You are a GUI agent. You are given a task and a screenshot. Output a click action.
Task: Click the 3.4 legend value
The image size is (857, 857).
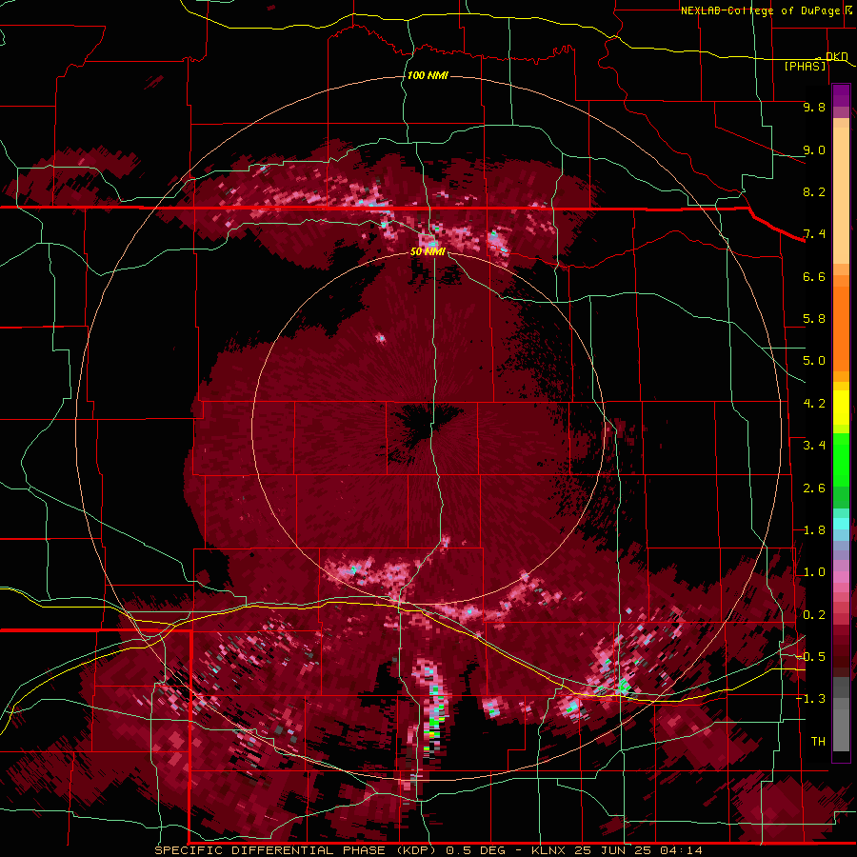coord(814,446)
